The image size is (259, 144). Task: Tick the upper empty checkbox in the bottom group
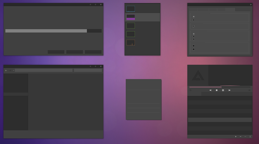pos(194,46)
